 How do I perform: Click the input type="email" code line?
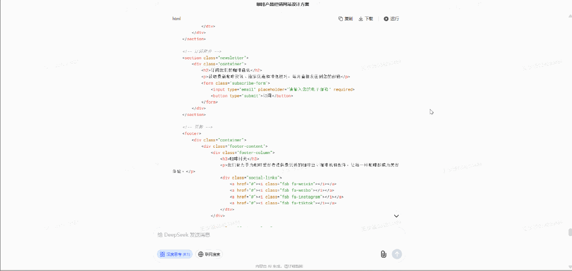tap(282, 89)
